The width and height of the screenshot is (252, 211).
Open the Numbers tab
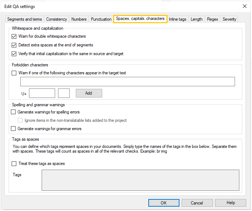click(79, 19)
